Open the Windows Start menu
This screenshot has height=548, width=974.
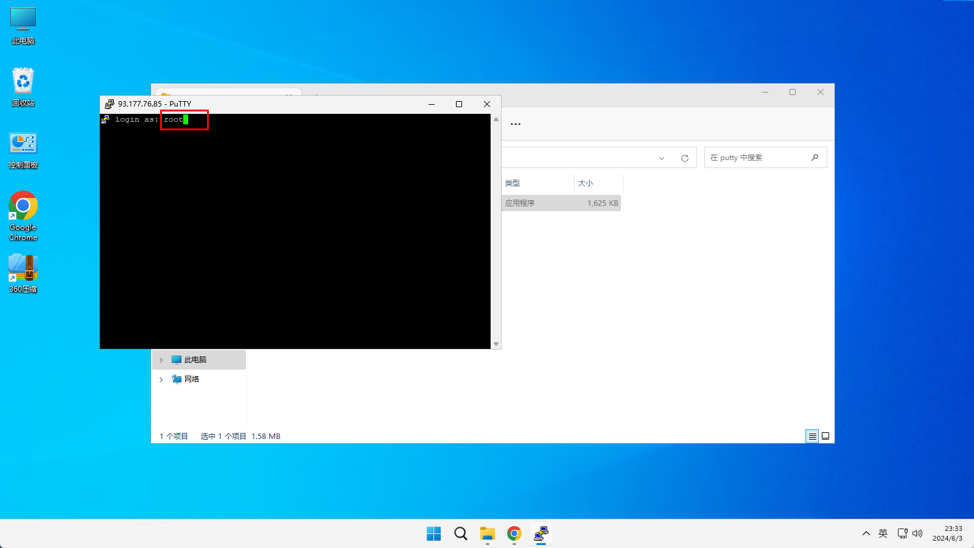pyautogui.click(x=434, y=534)
